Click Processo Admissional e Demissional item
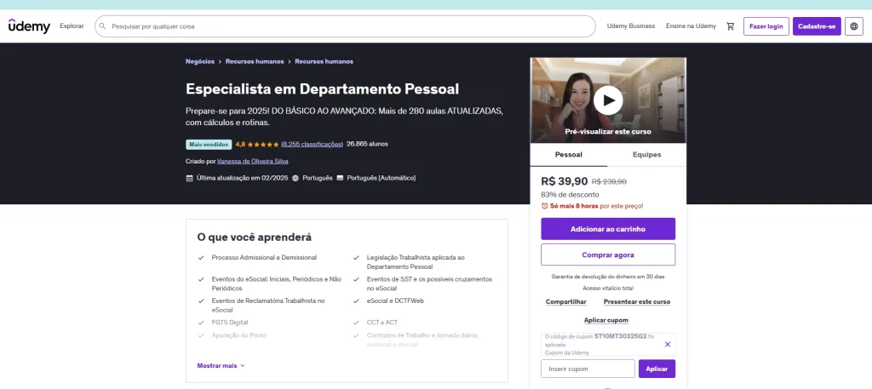Viewport: 872px width, 389px height. 264,258
